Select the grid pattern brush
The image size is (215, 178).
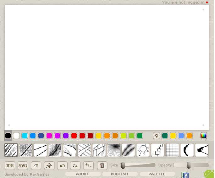click(172, 150)
